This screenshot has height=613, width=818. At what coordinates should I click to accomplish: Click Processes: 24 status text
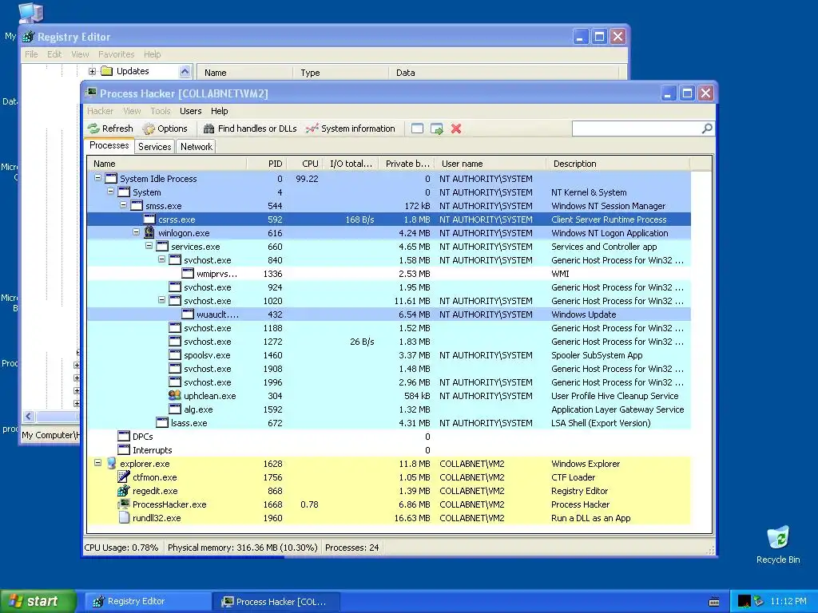351,548
